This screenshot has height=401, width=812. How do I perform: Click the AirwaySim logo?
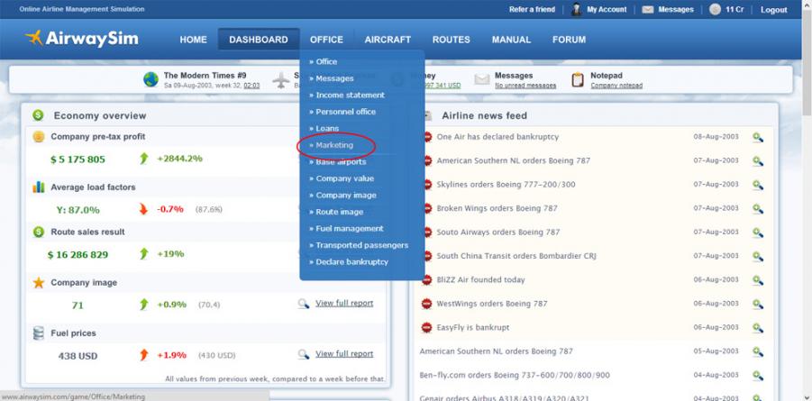tap(82, 39)
